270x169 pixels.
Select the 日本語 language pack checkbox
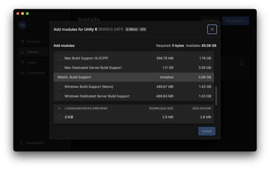(59, 117)
